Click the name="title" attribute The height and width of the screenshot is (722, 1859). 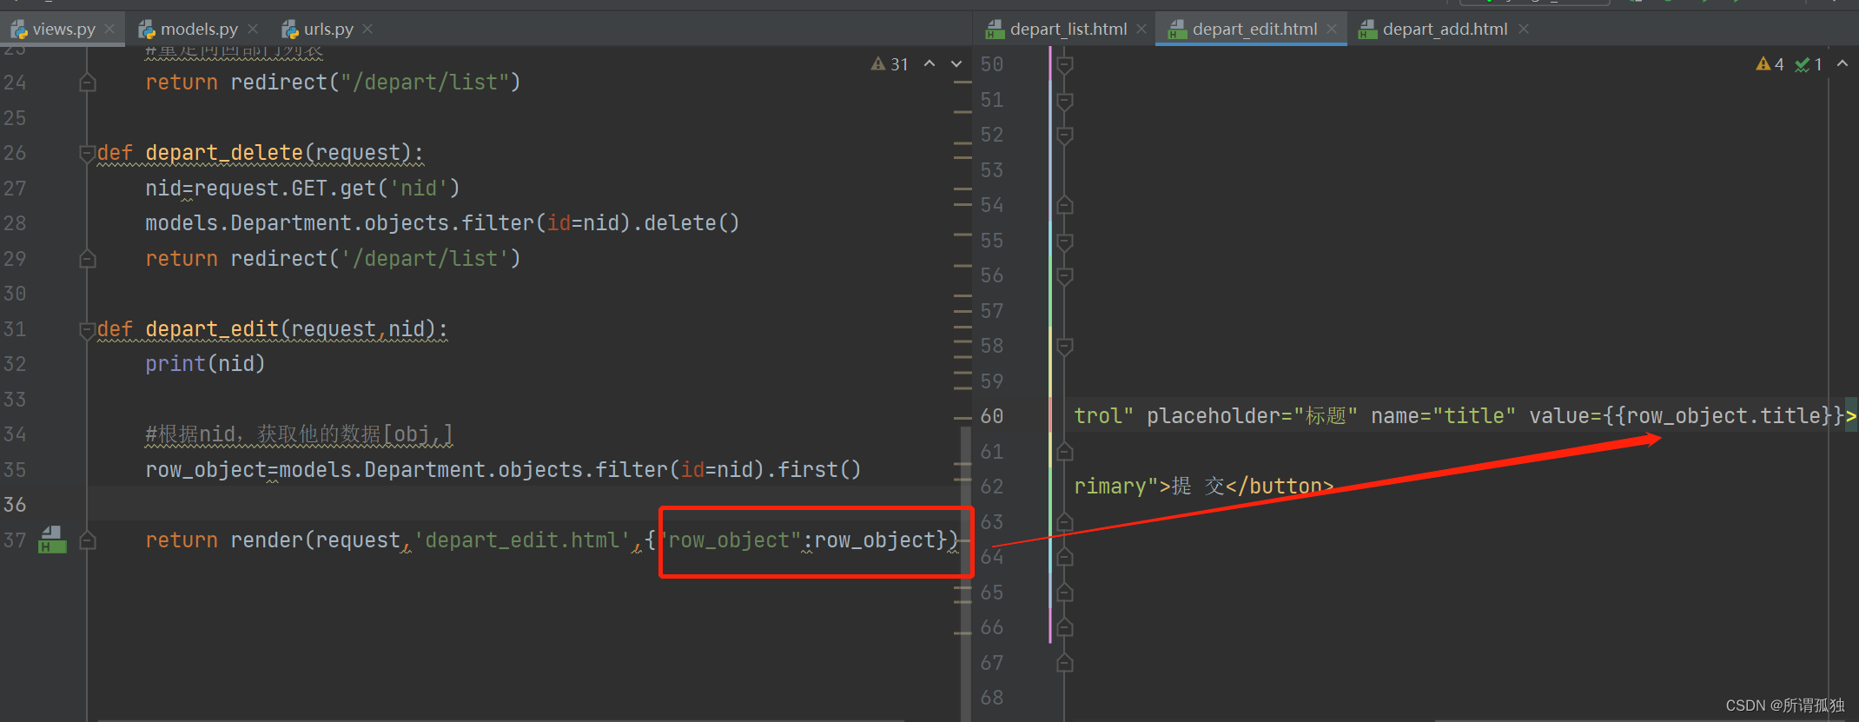(1443, 416)
